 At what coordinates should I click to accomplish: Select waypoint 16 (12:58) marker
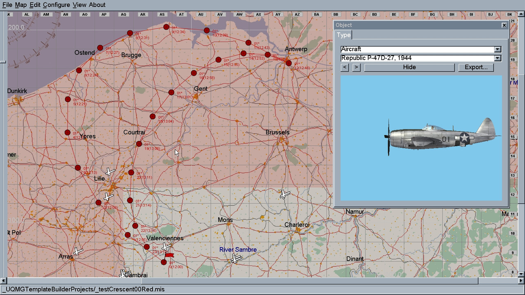pyautogui.click(x=194, y=73)
